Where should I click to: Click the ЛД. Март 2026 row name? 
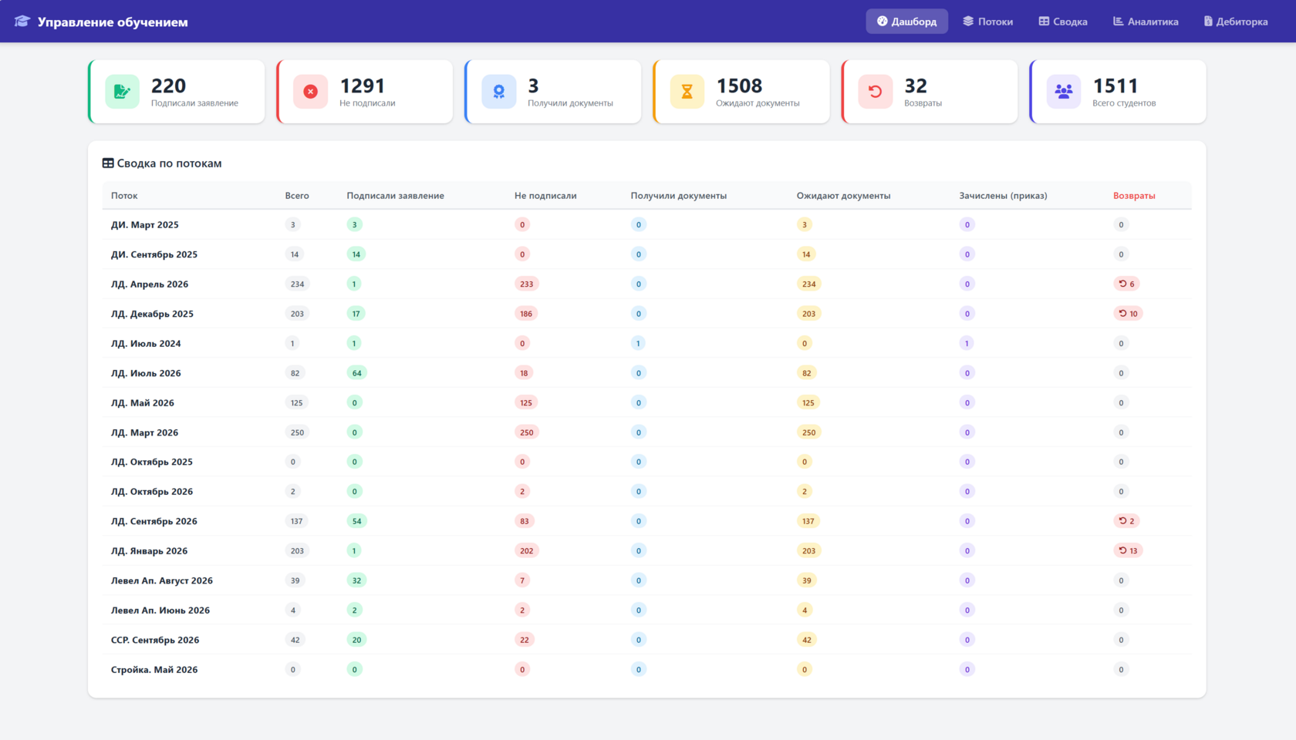pos(145,432)
